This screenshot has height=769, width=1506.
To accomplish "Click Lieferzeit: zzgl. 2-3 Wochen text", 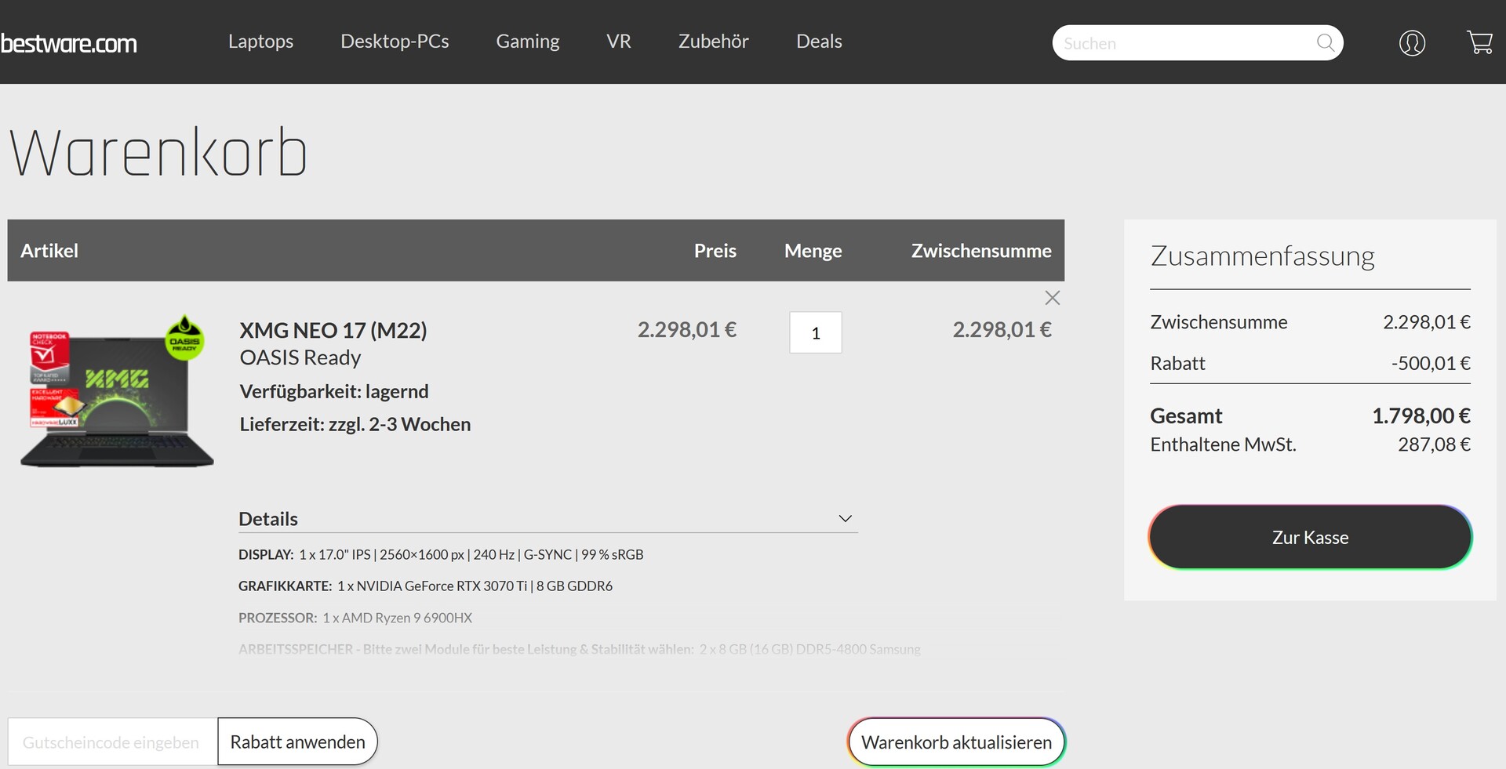I will pos(355,425).
